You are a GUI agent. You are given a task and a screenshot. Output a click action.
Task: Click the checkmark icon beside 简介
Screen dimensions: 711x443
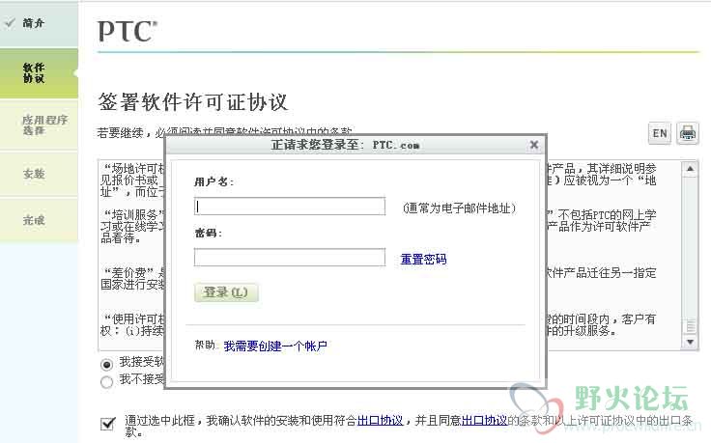click(x=10, y=22)
